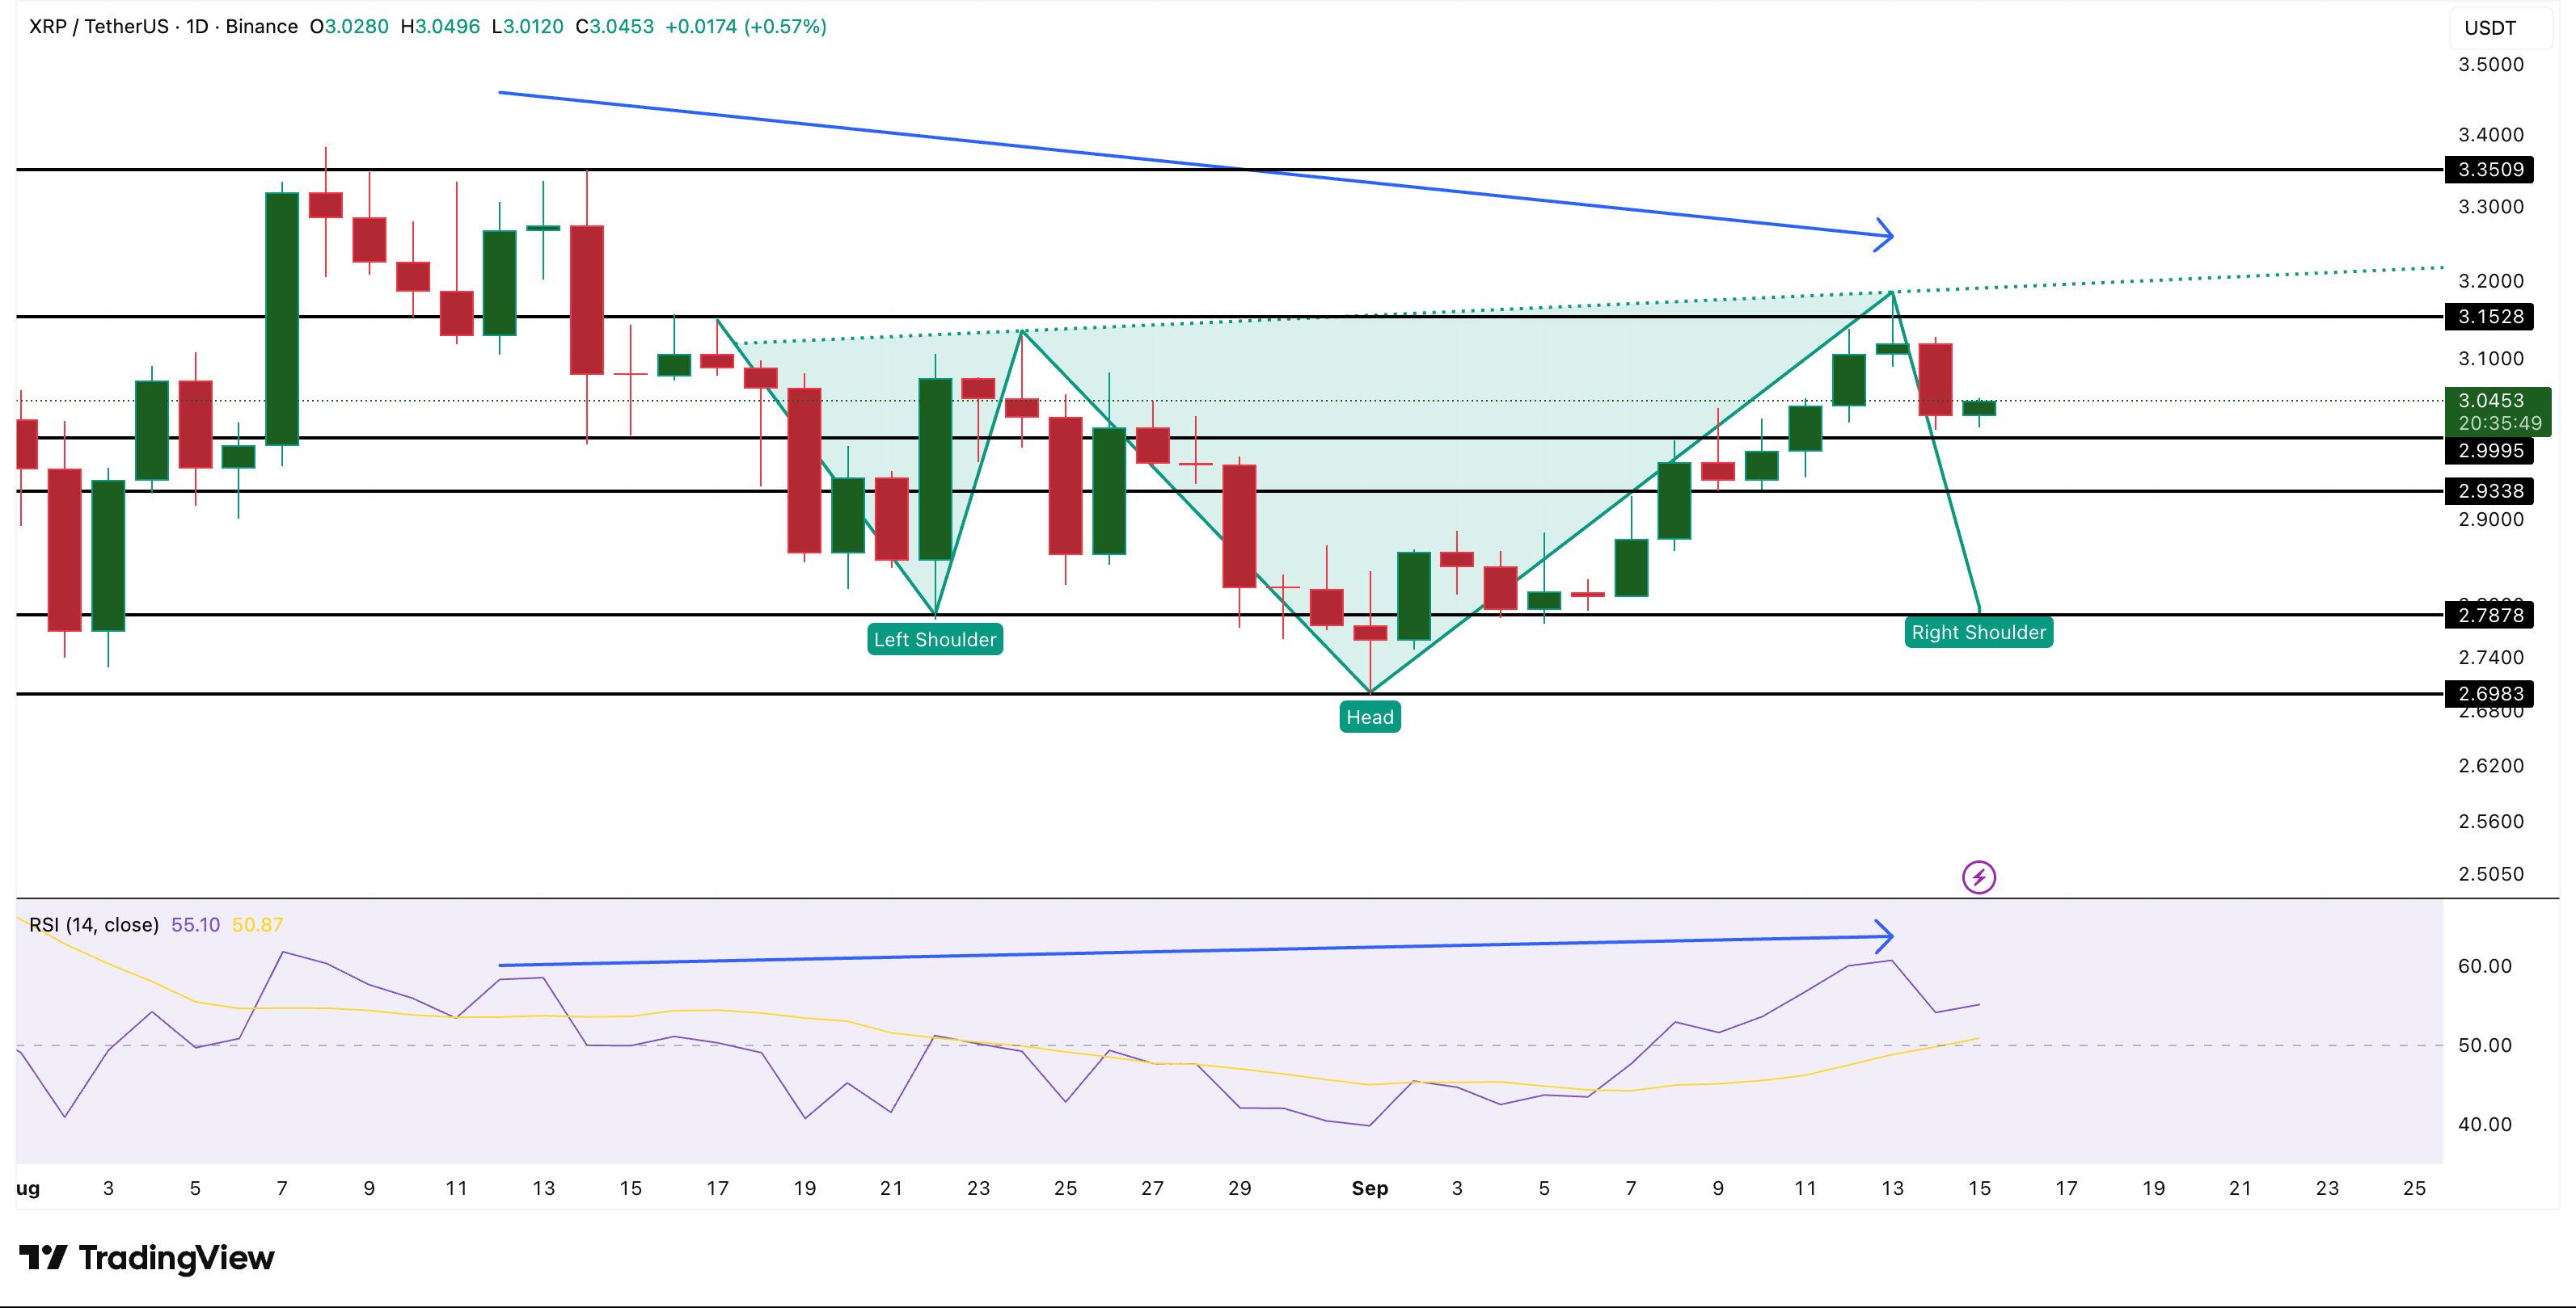This screenshot has width=2576, height=1308.
Task: Click the Sep month marker on time axis
Action: [1369, 1188]
